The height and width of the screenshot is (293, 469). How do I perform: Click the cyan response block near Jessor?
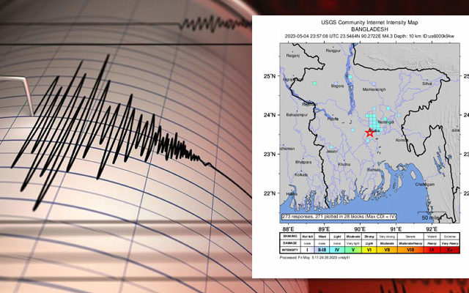(331, 147)
